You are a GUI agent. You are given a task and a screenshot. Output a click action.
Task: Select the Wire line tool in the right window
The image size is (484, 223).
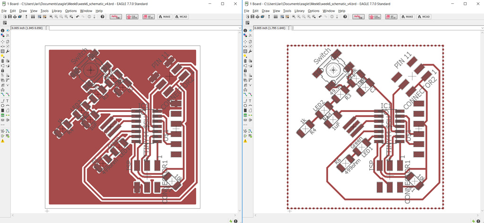[x=245, y=101]
